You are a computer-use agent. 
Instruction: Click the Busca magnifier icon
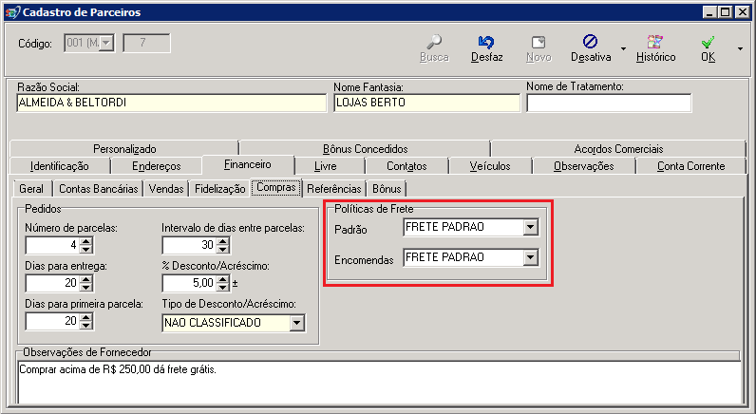point(434,42)
